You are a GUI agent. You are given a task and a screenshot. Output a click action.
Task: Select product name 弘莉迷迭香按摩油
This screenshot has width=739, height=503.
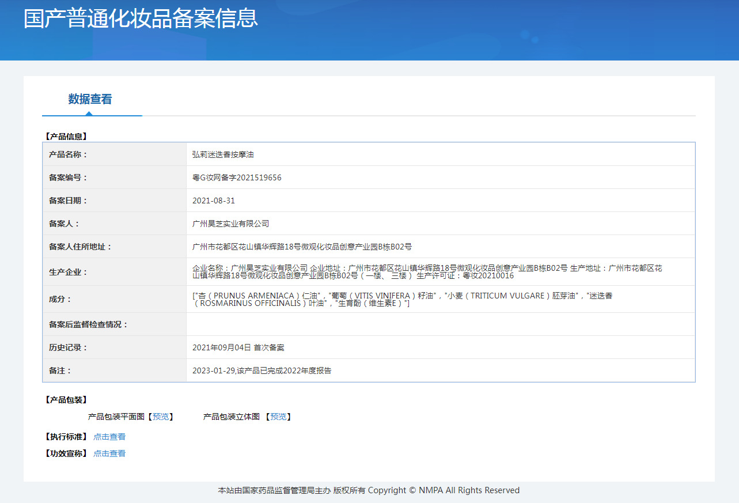coord(223,154)
